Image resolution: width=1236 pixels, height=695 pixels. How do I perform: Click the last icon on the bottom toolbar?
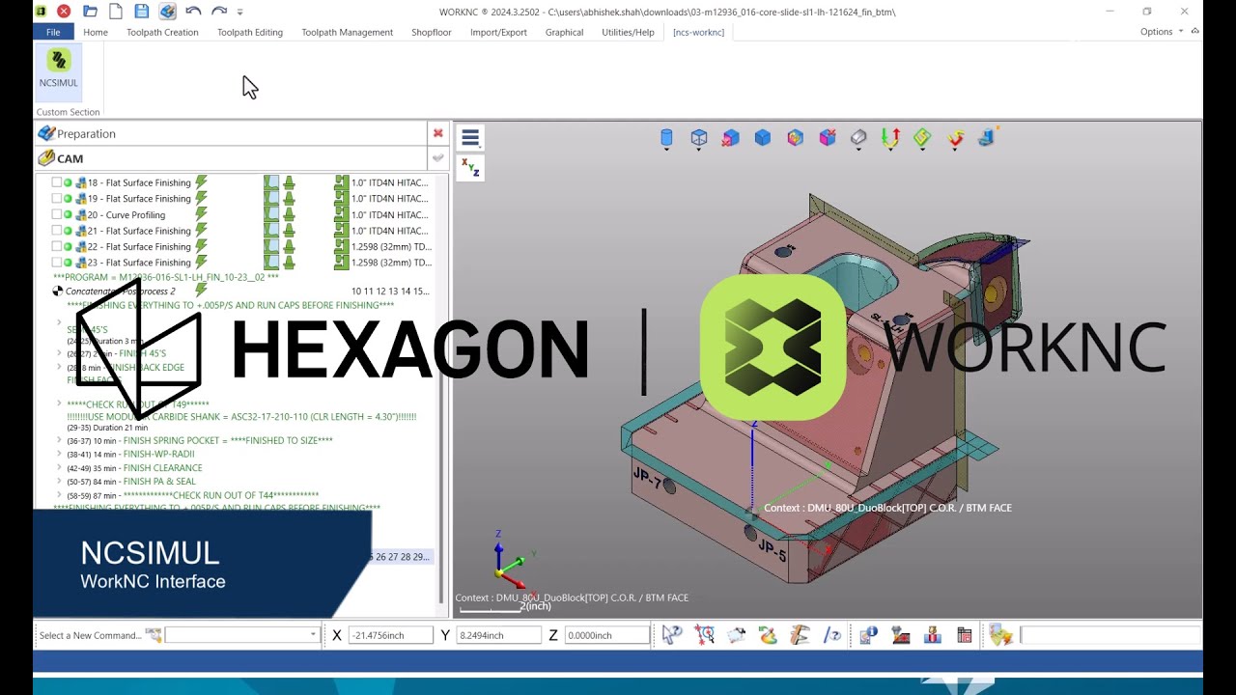pyautogui.click(x=1000, y=634)
